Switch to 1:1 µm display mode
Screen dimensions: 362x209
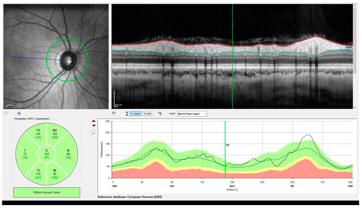(147, 114)
